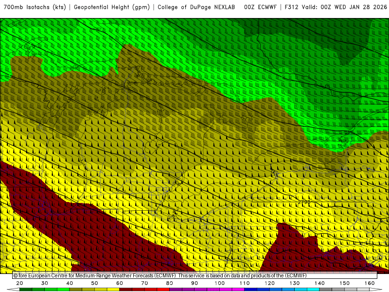The image size is (389, 292).
Task: Click the dark gray 140-145 kt legend swatch
Action: tap(326, 290)
